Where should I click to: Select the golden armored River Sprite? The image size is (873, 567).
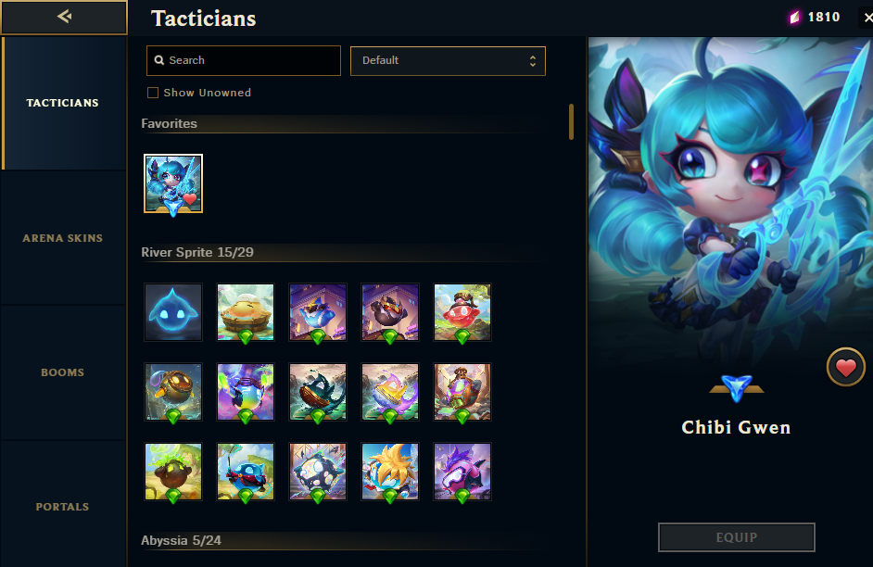[x=173, y=392]
